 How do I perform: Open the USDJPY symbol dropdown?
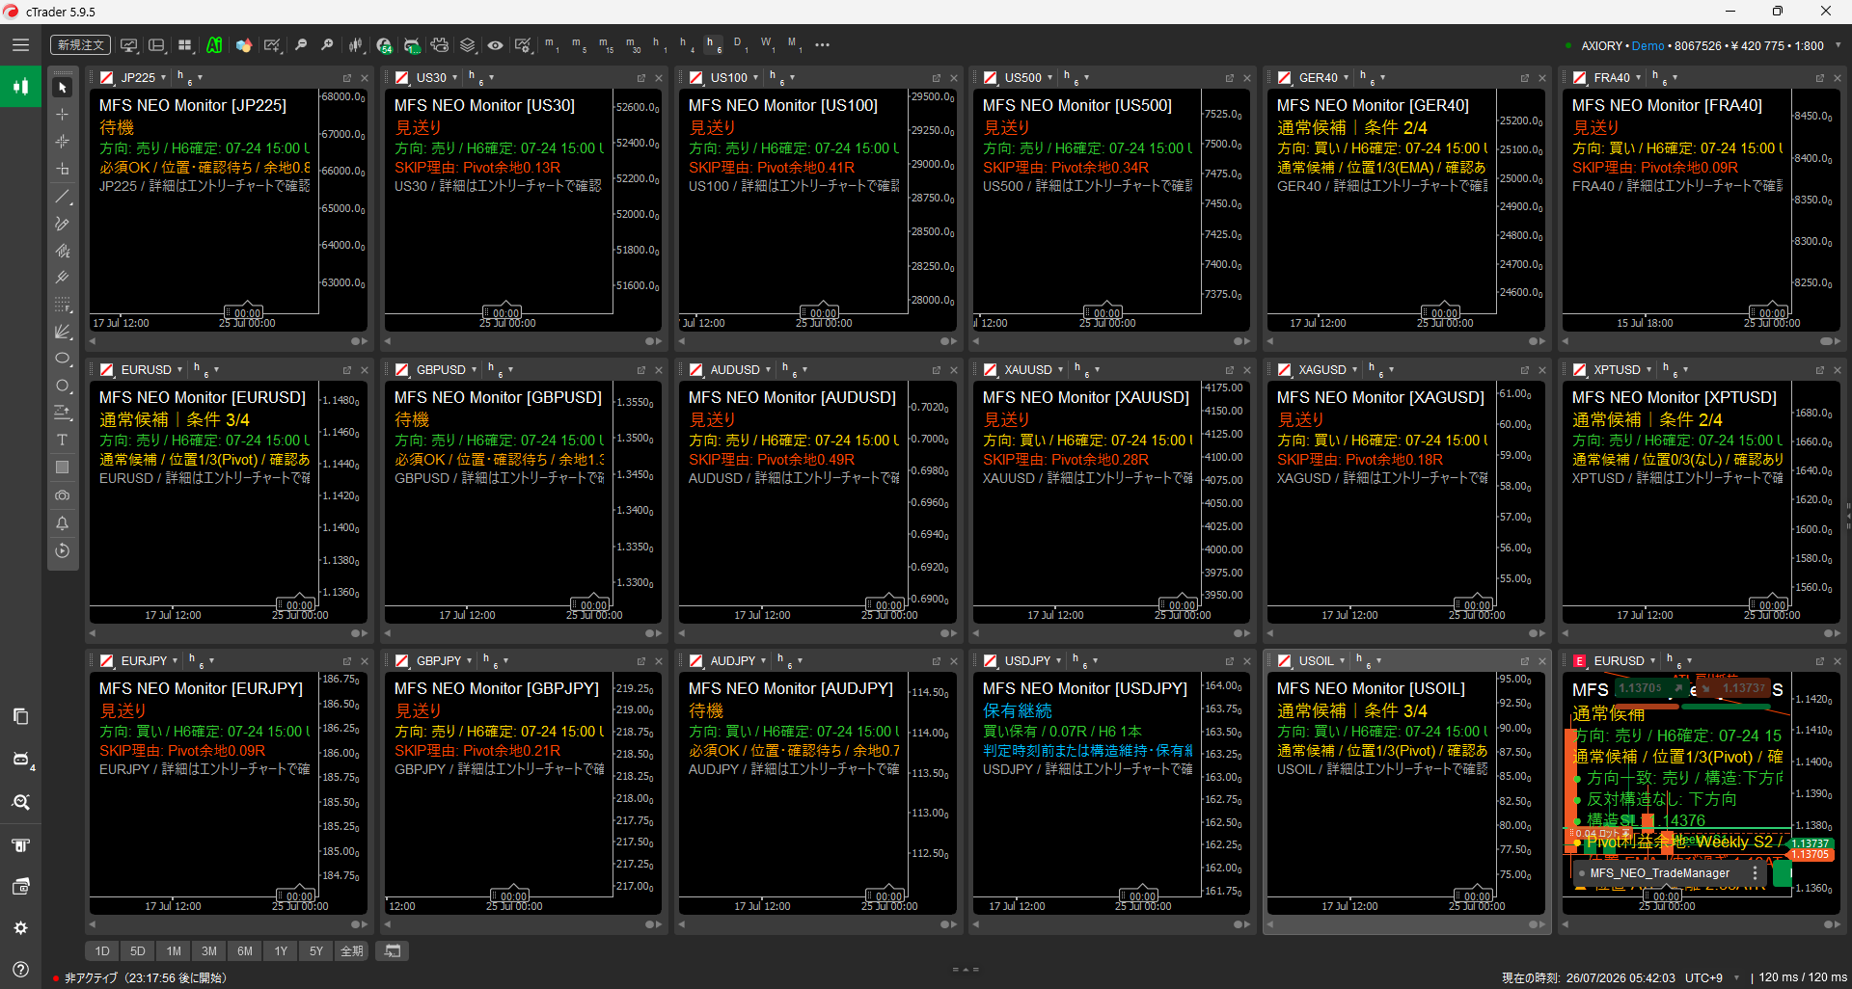1033,661
